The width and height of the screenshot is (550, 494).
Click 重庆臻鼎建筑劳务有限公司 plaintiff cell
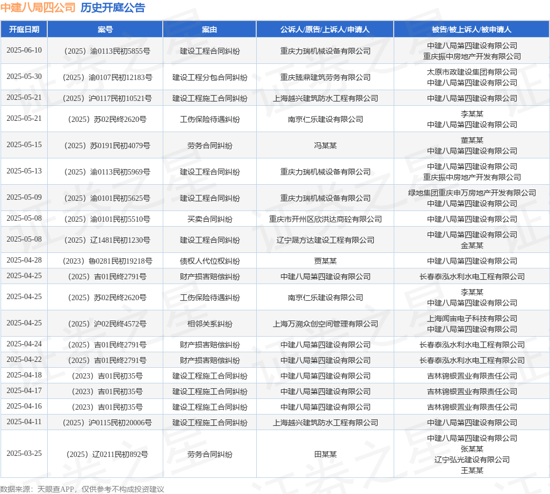click(x=325, y=77)
